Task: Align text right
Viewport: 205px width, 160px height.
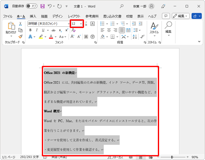Action: pos(115,30)
